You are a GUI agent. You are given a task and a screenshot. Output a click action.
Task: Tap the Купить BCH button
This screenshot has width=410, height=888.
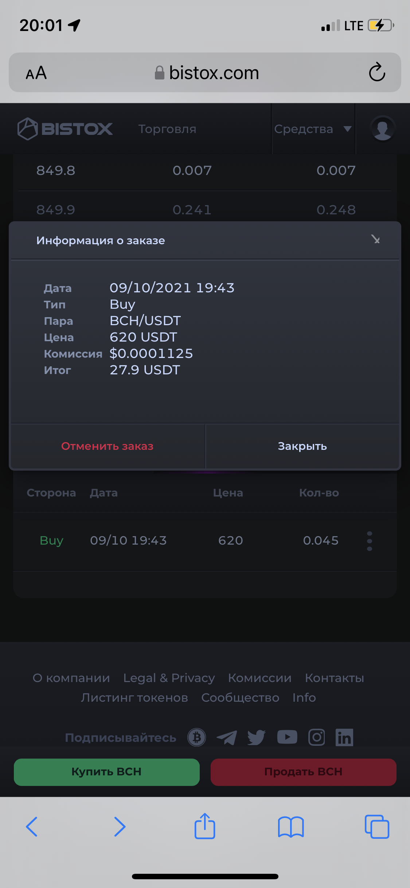pyautogui.click(x=107, y=772)
